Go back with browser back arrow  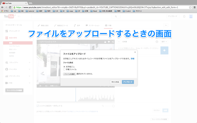click(x=3, y=7)
